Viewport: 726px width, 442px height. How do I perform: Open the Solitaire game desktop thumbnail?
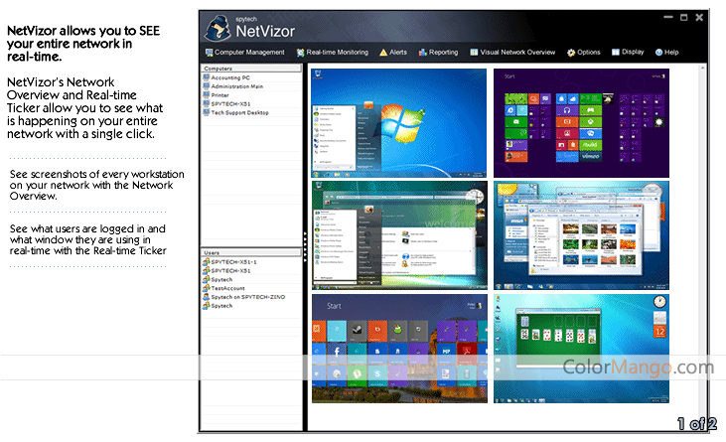tap(581, 349)
